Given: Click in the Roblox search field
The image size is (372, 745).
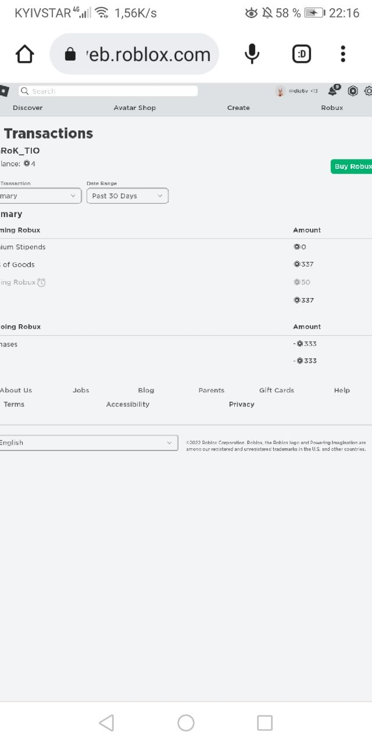Looking at the screenshot, I should pyautogui.click(x=108, y=91).
